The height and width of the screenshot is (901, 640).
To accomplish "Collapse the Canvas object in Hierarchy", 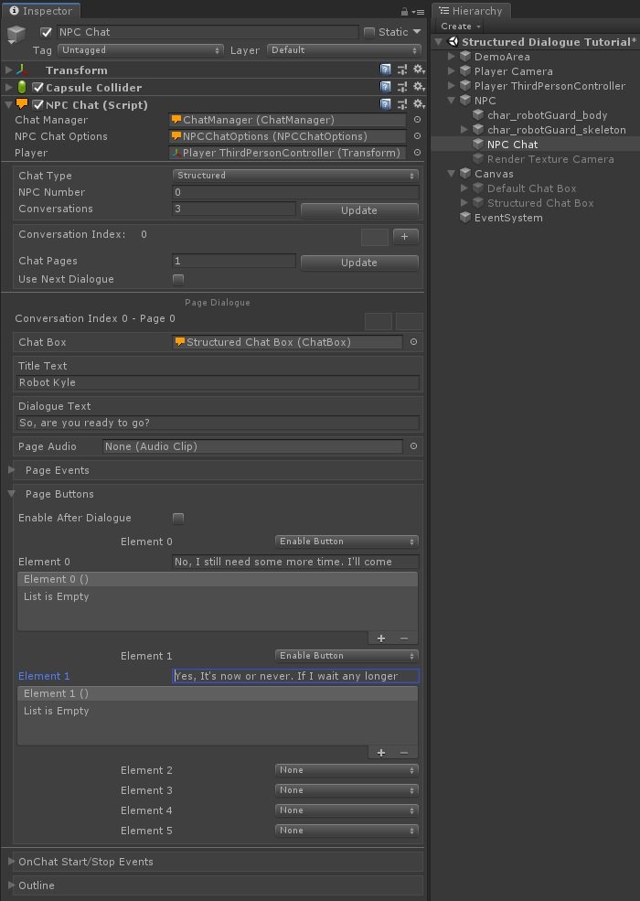I will (452, 174).
